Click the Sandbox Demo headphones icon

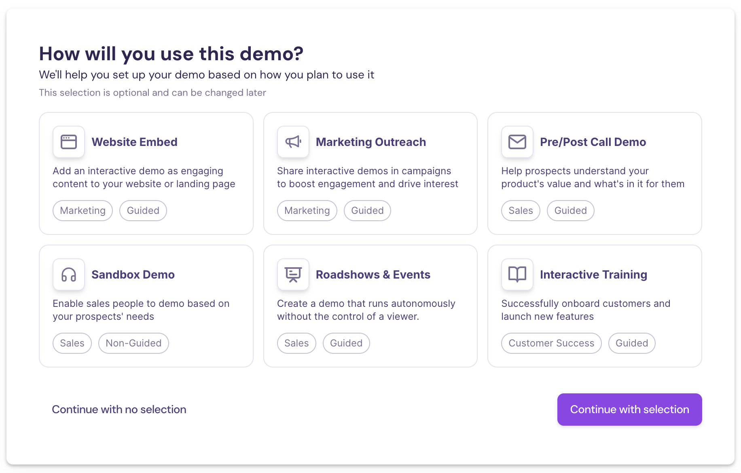point(69,275)
